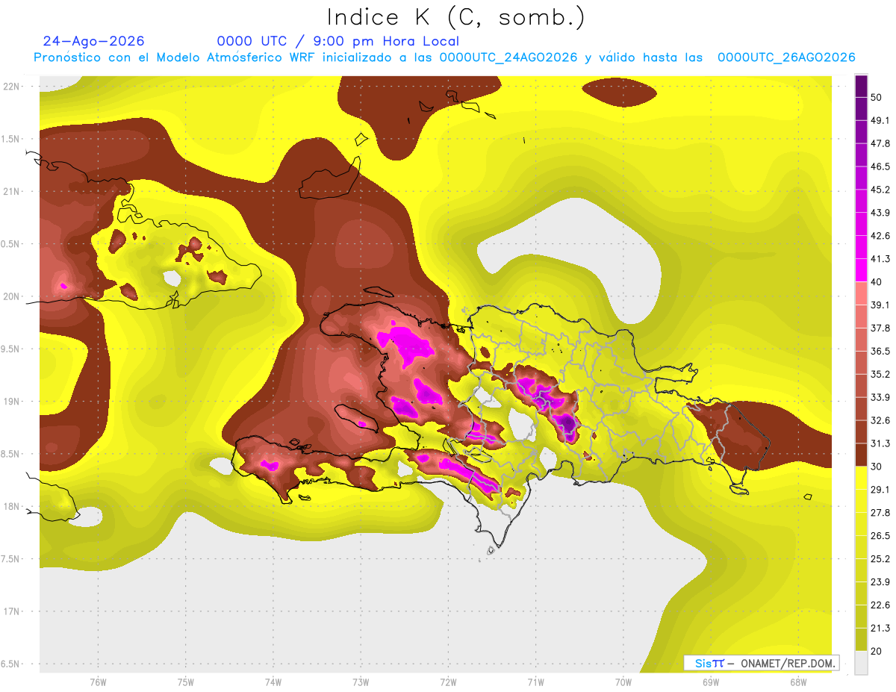Click the "72W" longitude label

pos(448,682)
